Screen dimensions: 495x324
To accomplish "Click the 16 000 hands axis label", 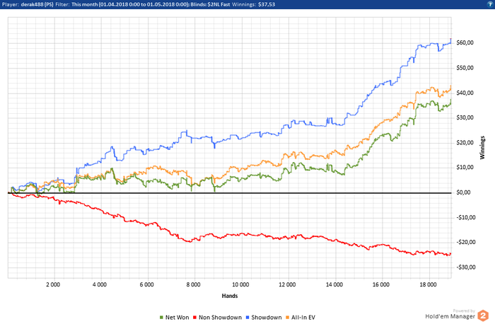I will (381, 284).
